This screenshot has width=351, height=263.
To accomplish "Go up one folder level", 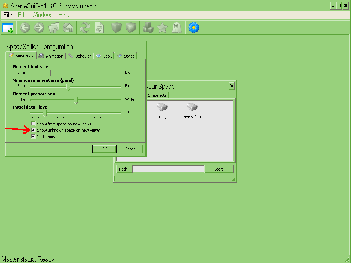I will coord(53,28).
